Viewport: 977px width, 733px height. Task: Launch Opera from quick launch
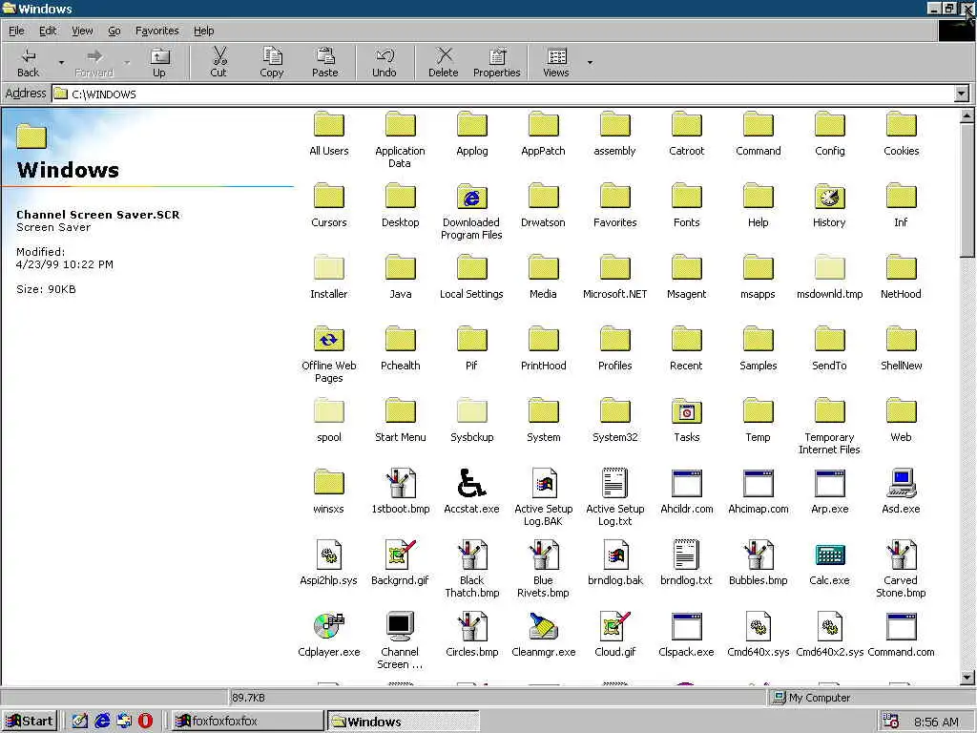[x=145, y=722]
